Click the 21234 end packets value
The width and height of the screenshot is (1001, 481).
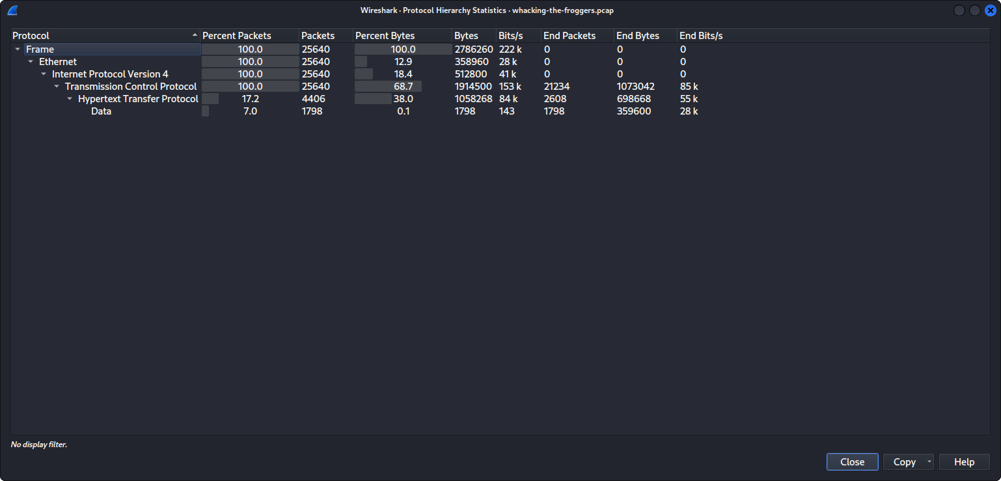(x=556, y=87)
